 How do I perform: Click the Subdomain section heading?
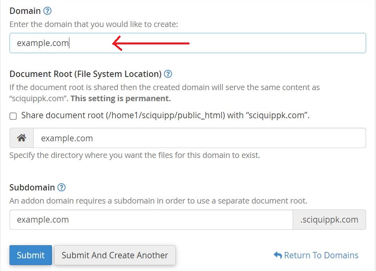pos(33,187)
